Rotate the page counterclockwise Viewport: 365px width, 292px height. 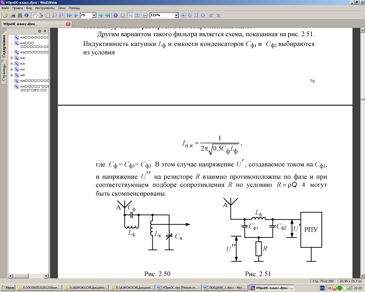click(x=211, y=15)
